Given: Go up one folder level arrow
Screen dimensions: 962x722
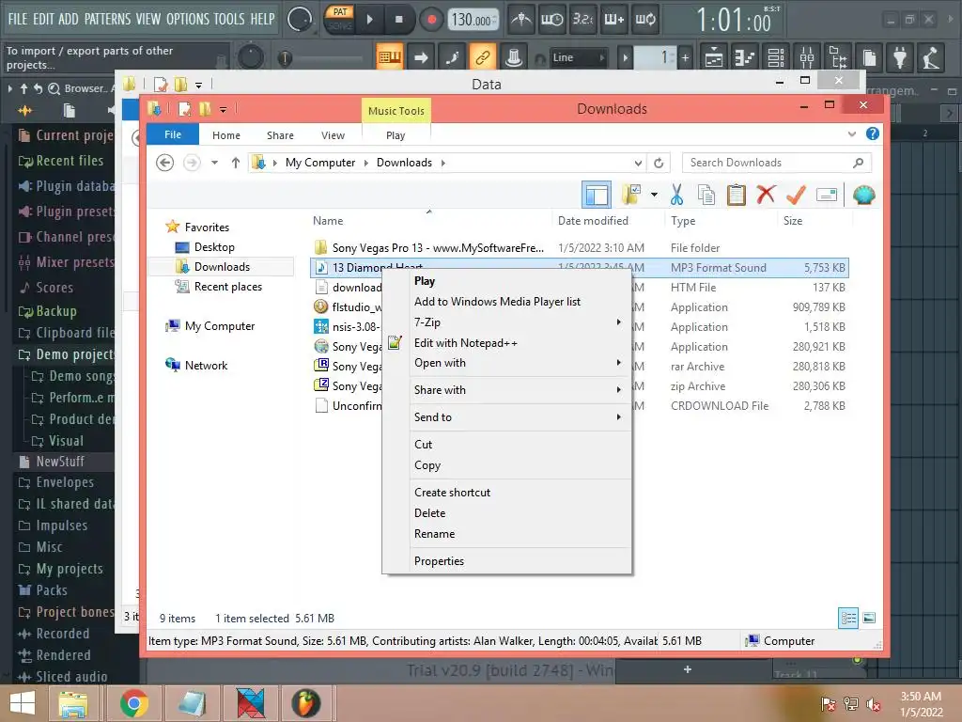Looking at the screenshot, I should click(236, 163).
